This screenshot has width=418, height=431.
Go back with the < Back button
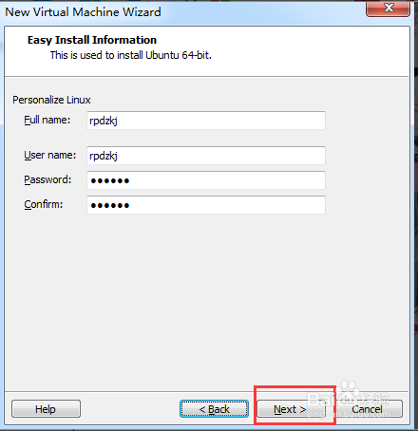point(214,409)
